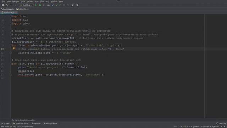
Task: Change Python 3.7 interpreter in status bar
Action: 217,127
